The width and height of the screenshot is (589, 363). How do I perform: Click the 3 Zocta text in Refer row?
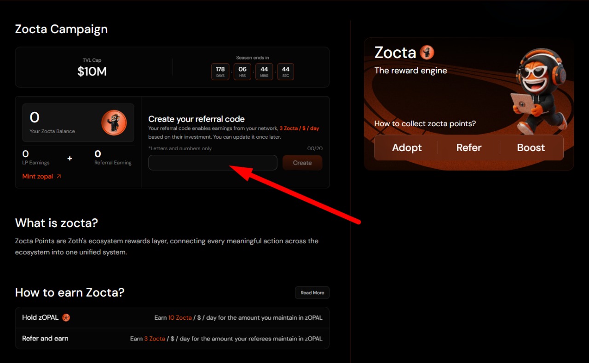click(x=155, y=339)
